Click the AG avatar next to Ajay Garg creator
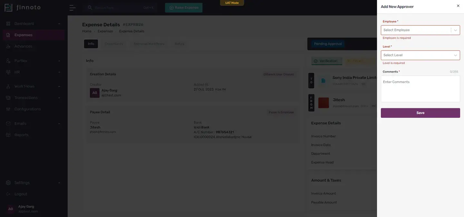Viewport: 464px width, 217px height. (95, 93)
